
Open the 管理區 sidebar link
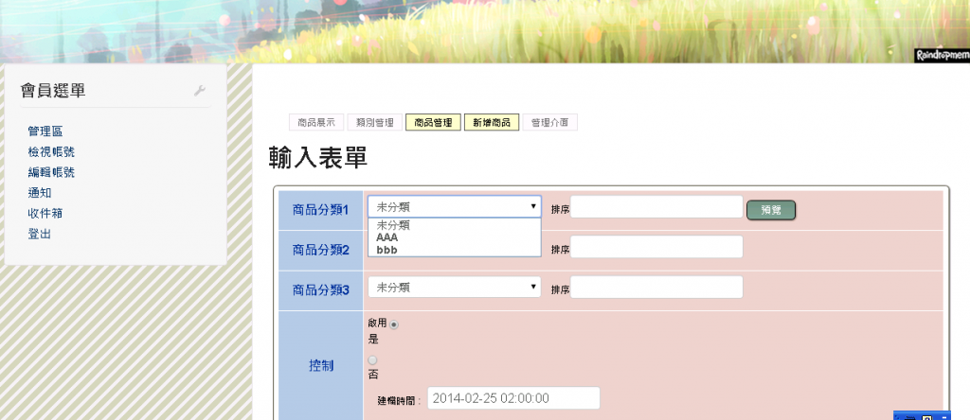pyautogui.click(x=45, y=131)
